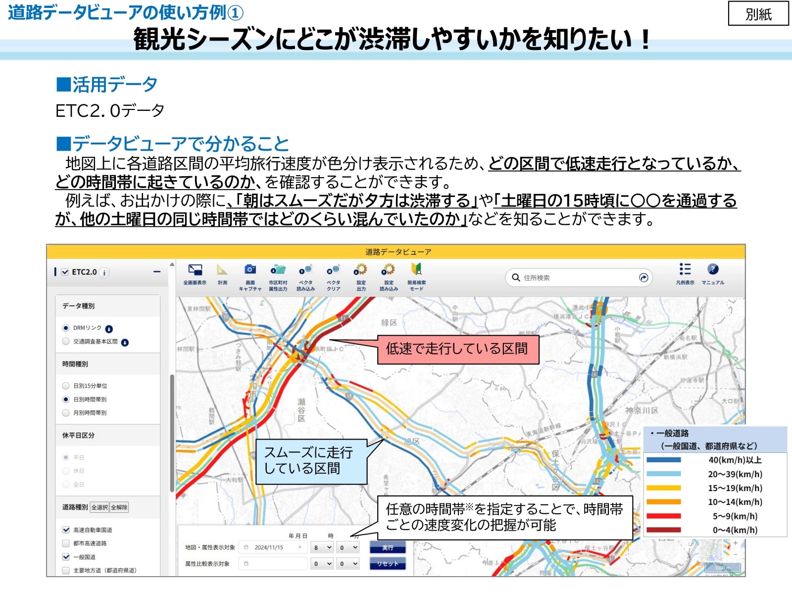Select the 交通調査基本区間 radio button
The width and height of the screenshot is (792, 594).
coord(66,341)
